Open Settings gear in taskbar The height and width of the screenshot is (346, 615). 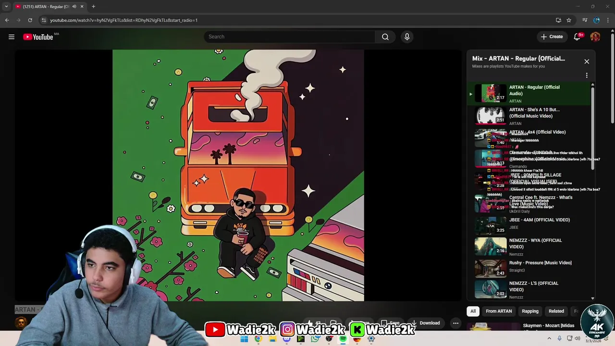(371, 339)
